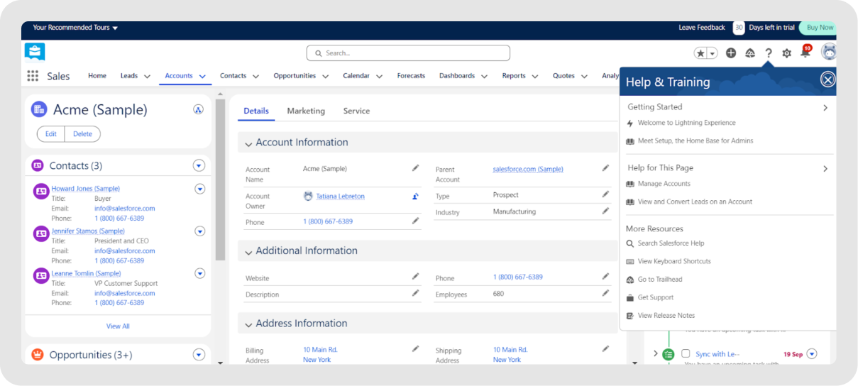Click View All contacts link
Screen dimensions: 858x386
(x=118, y=326)
